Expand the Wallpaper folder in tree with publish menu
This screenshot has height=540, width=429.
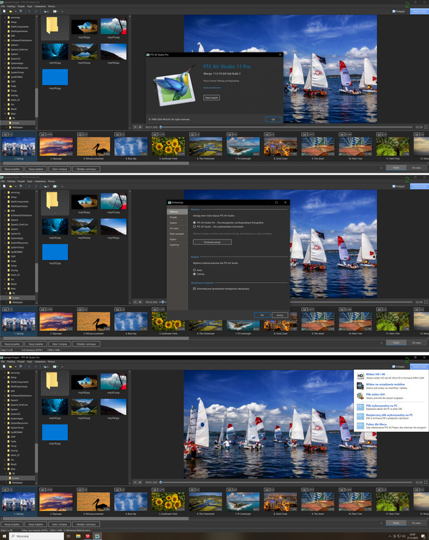[x=7, y=483]
